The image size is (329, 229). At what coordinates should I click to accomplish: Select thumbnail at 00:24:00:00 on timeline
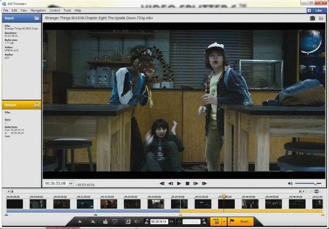click(x=156, y=204)
